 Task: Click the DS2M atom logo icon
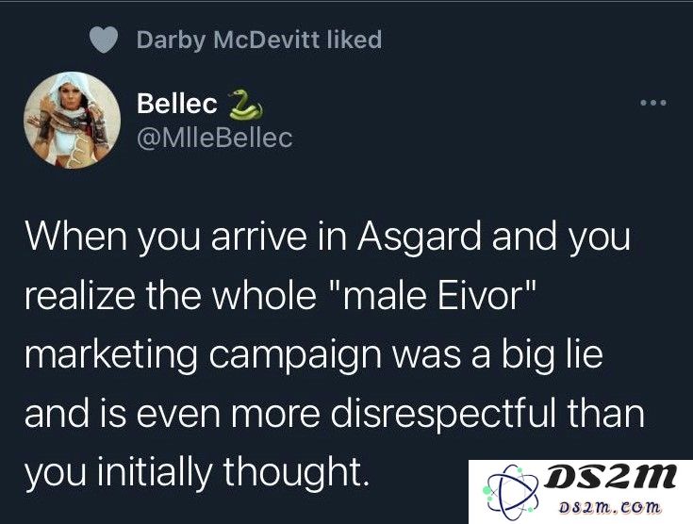pyautogui.click(x=511, y=492)
